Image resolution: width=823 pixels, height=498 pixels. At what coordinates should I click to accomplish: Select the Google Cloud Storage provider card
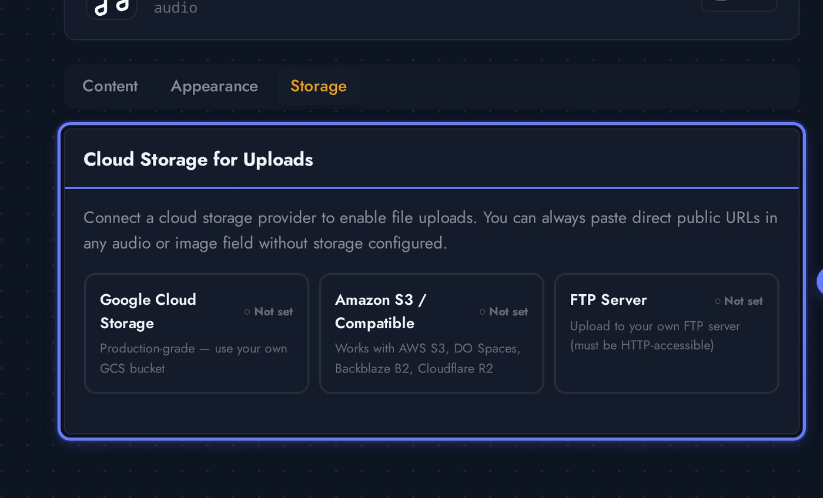point(196,333)
